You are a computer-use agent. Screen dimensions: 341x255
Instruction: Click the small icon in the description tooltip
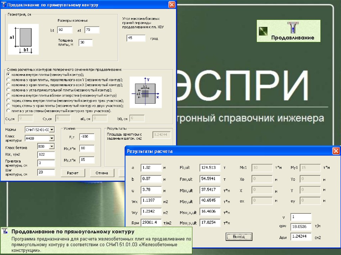point(5,231)
